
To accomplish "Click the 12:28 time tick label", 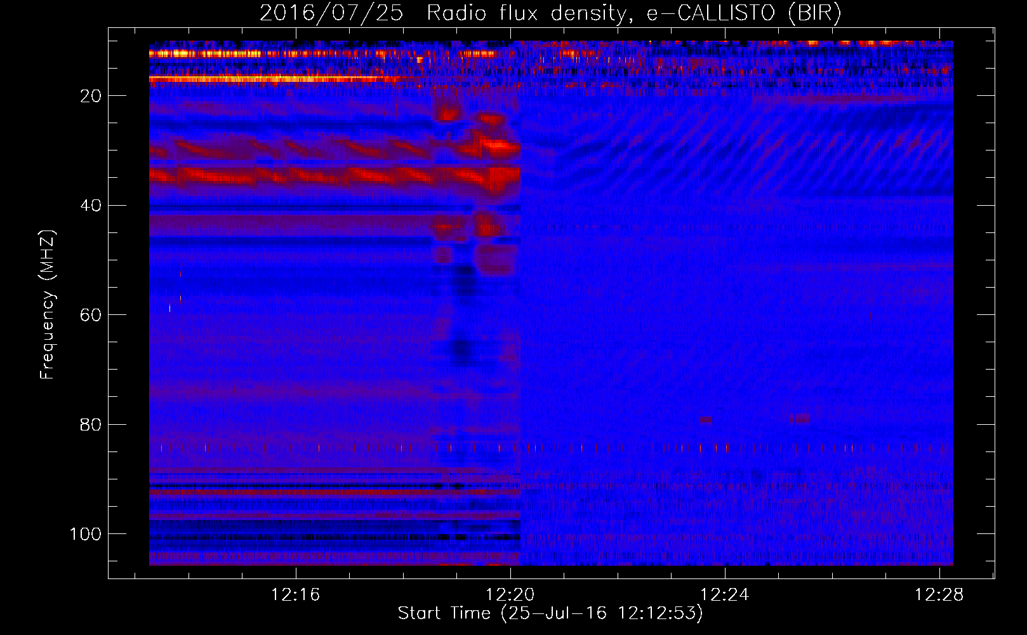I will pyautogui.click(x=939, y=595).
